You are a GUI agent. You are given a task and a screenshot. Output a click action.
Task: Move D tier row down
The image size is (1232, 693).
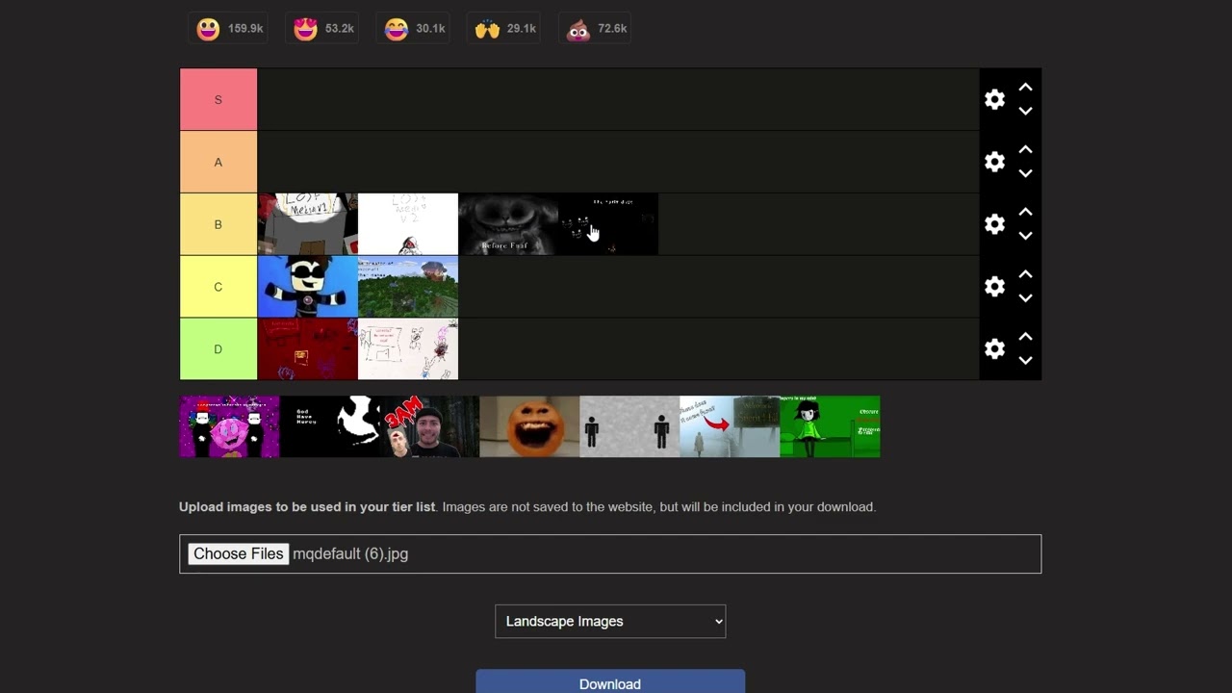pos(1026,360)
